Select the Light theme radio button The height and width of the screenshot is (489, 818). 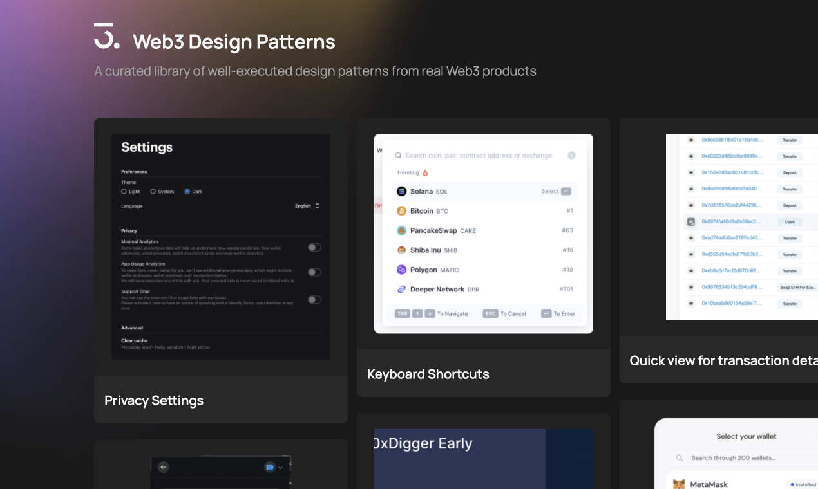coord(124,192)
